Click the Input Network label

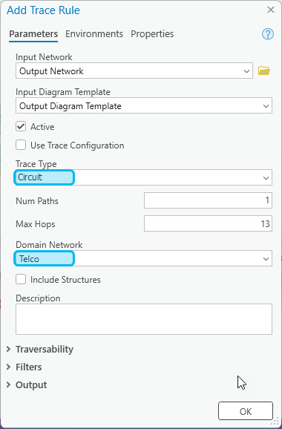[x=44, y=57]
